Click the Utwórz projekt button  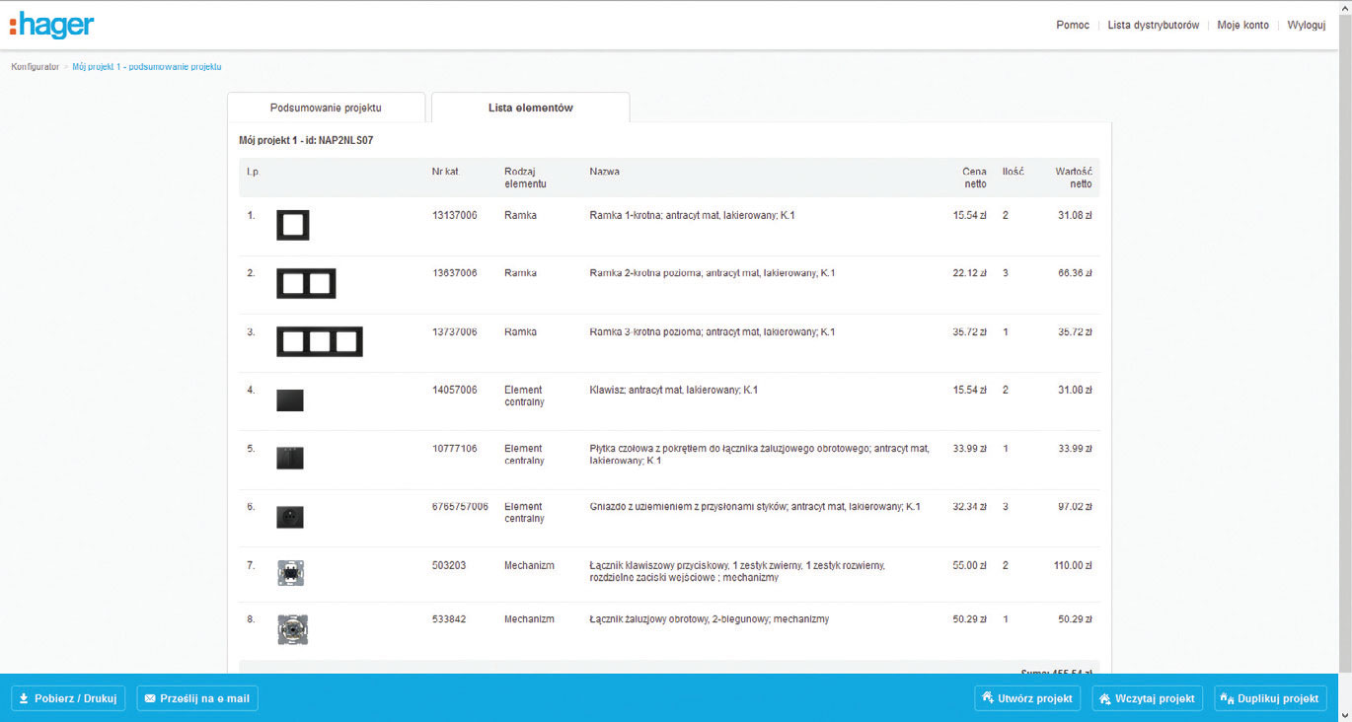point(1027,698)
